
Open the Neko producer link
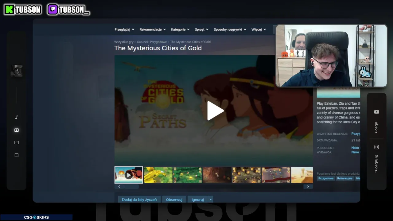pyautogui.click(x=356, y=148)
